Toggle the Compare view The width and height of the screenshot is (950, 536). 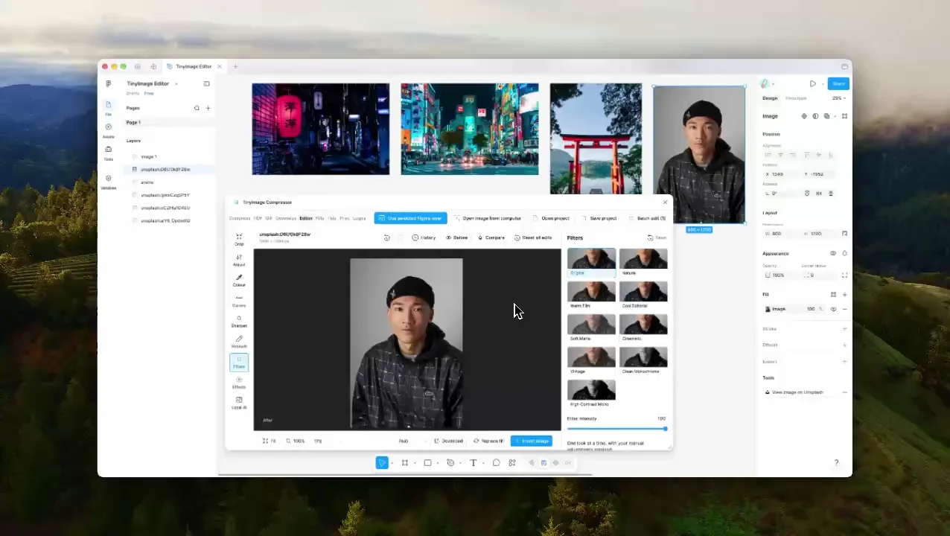coord(491,237)
